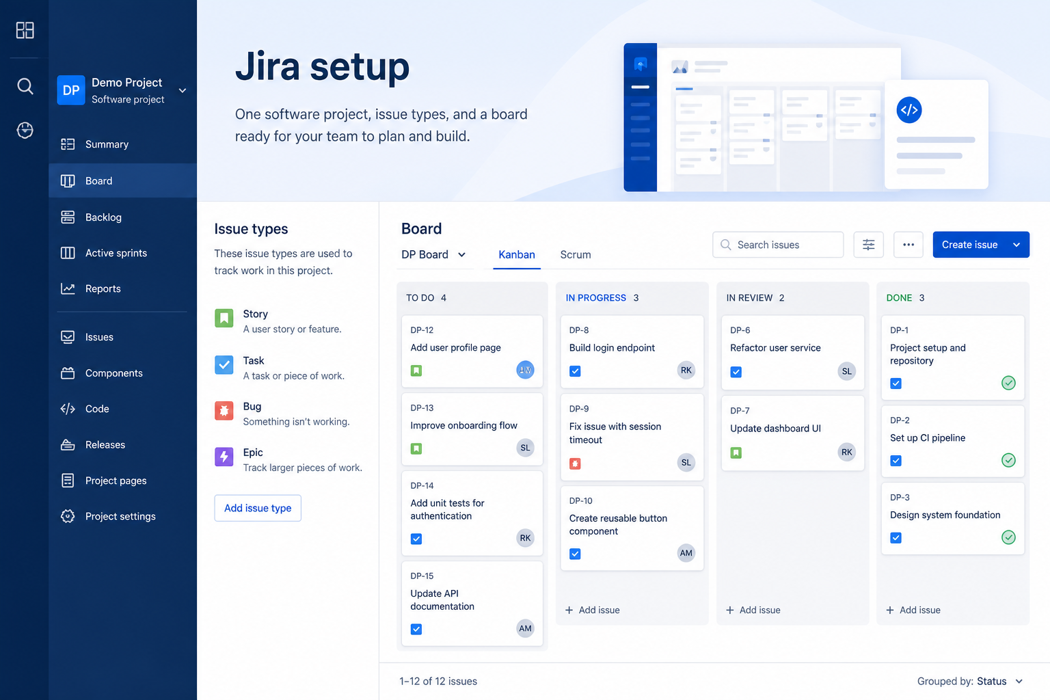1050x700 pixels.
Task: Click done checkmark on DP-1 card
Action: (x=1008, y=383)
